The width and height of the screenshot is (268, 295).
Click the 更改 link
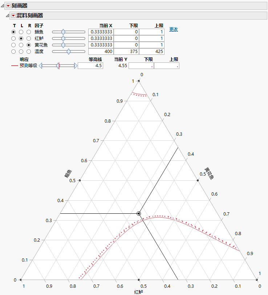[x=174, y=29]
